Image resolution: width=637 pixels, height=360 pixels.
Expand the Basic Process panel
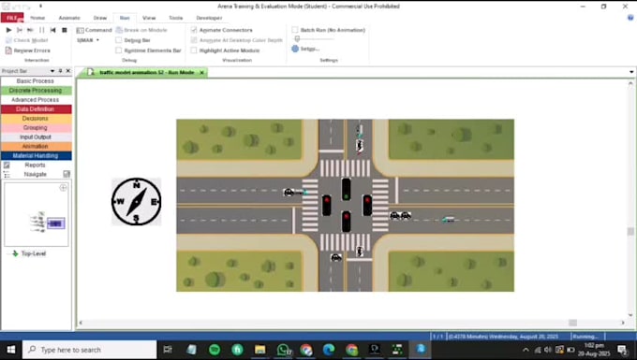coord(36,81)
